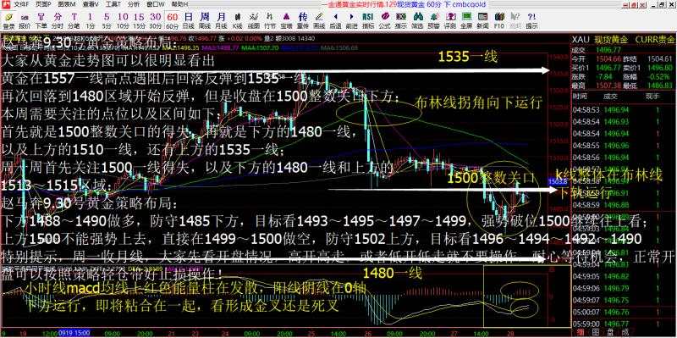Screen dimensions: 677x338
Task: Click the 宝塔 tower chart icon
Action: pos(286,20)
